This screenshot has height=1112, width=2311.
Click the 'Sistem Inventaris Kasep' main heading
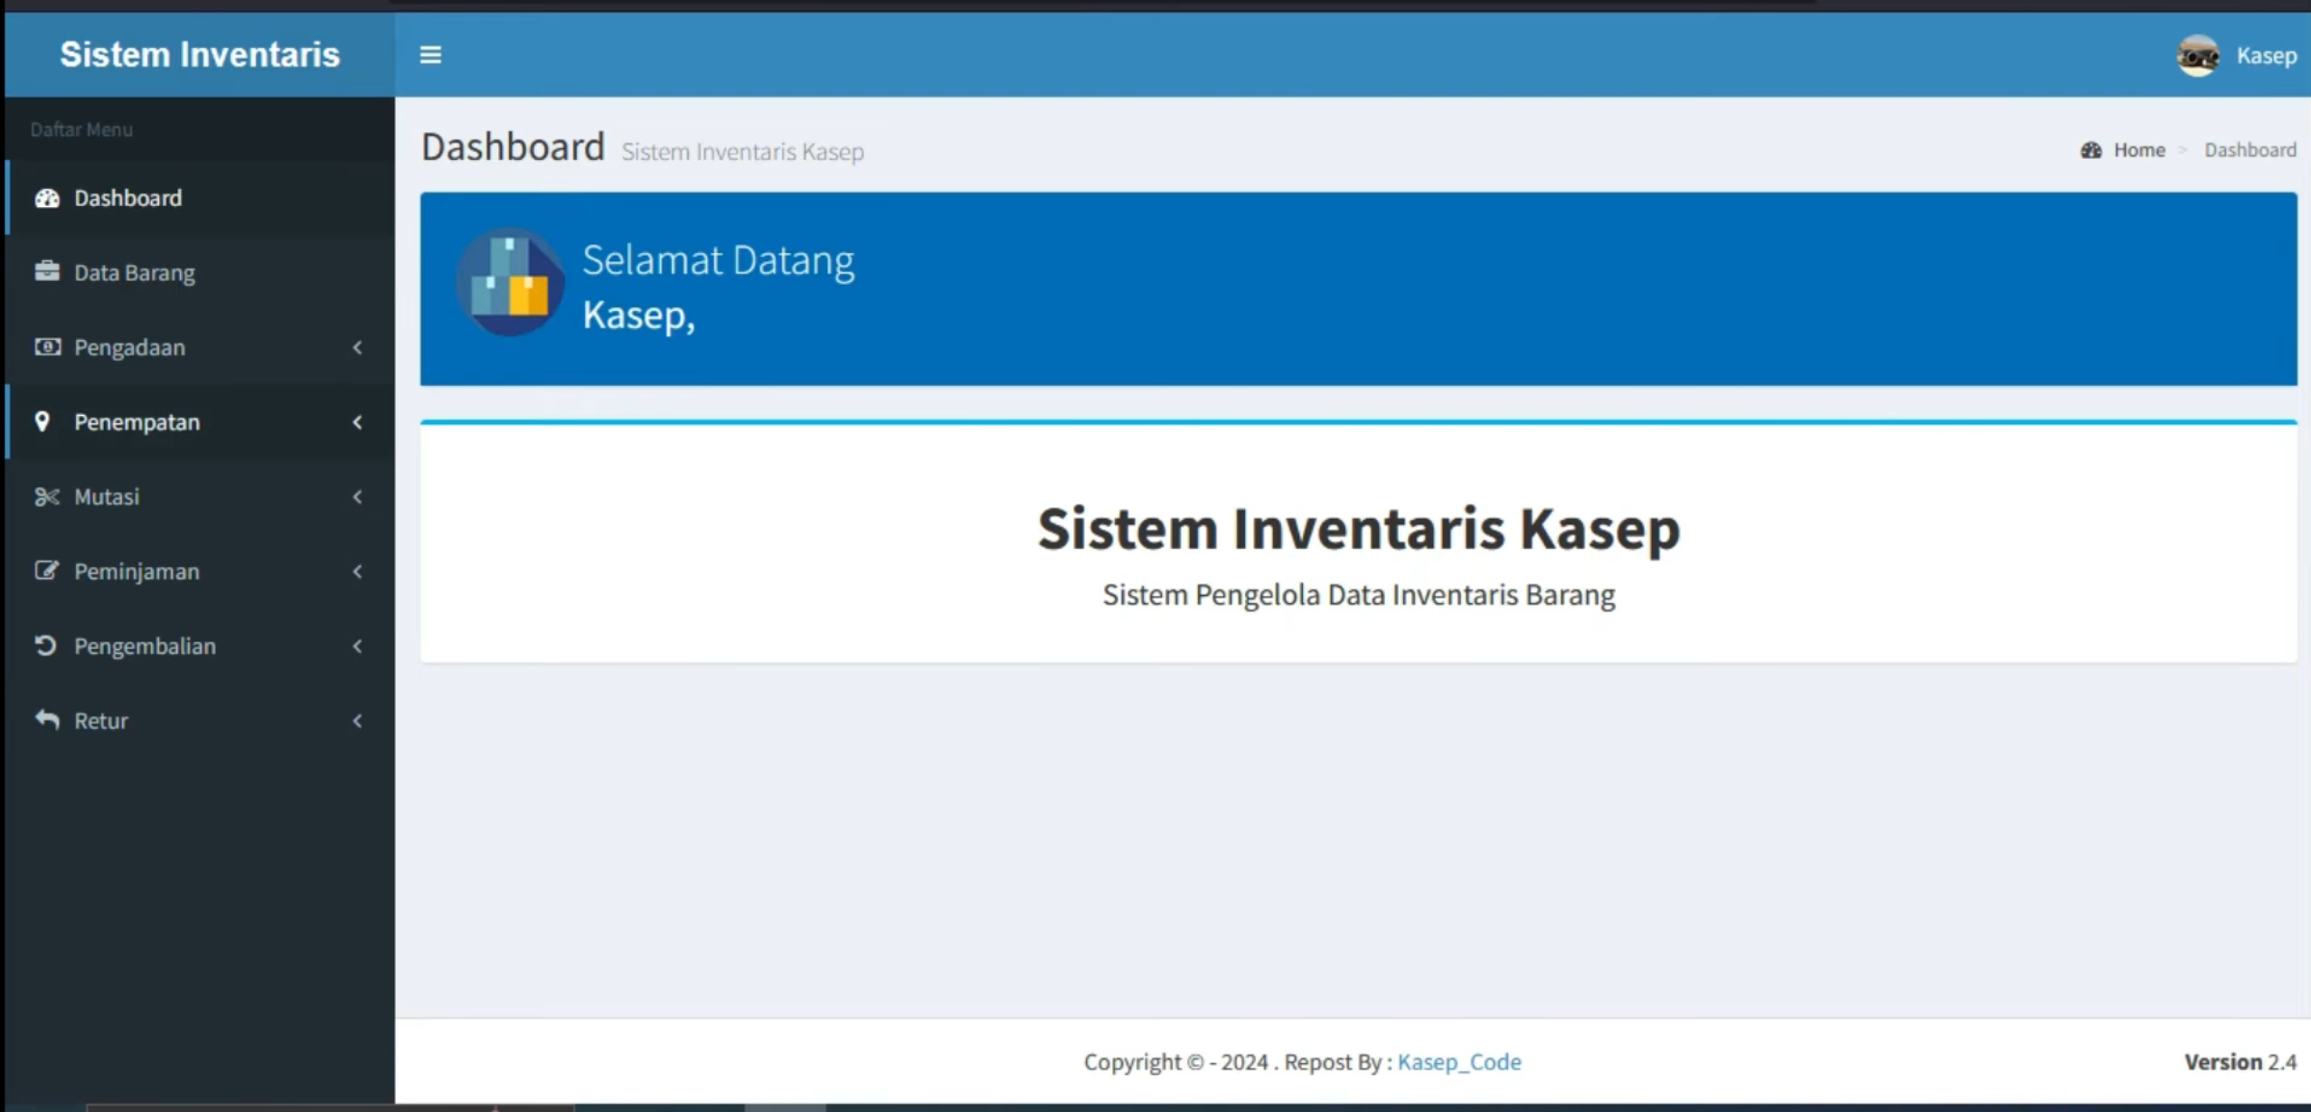click(1358, 528)
